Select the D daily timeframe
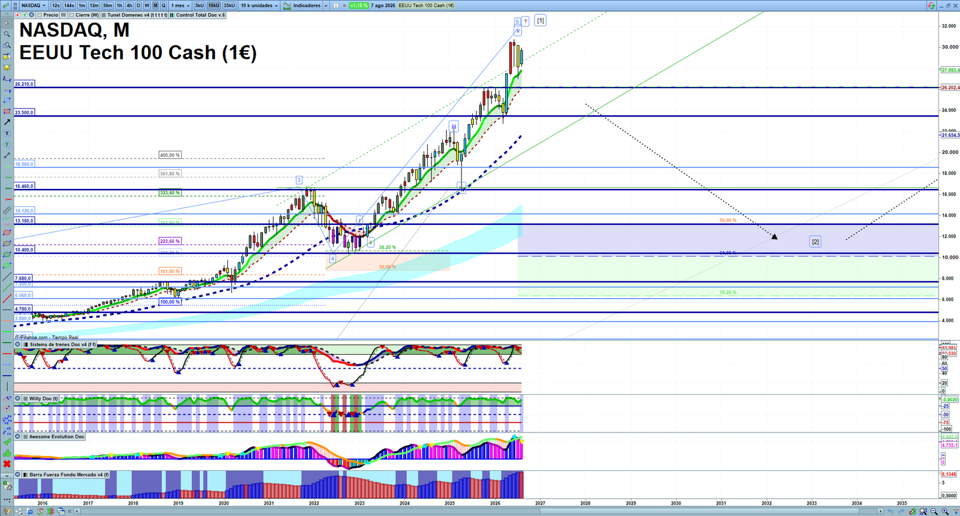Image resolution: width=960 pixels, height=516 pixels. tap(138, 5)
